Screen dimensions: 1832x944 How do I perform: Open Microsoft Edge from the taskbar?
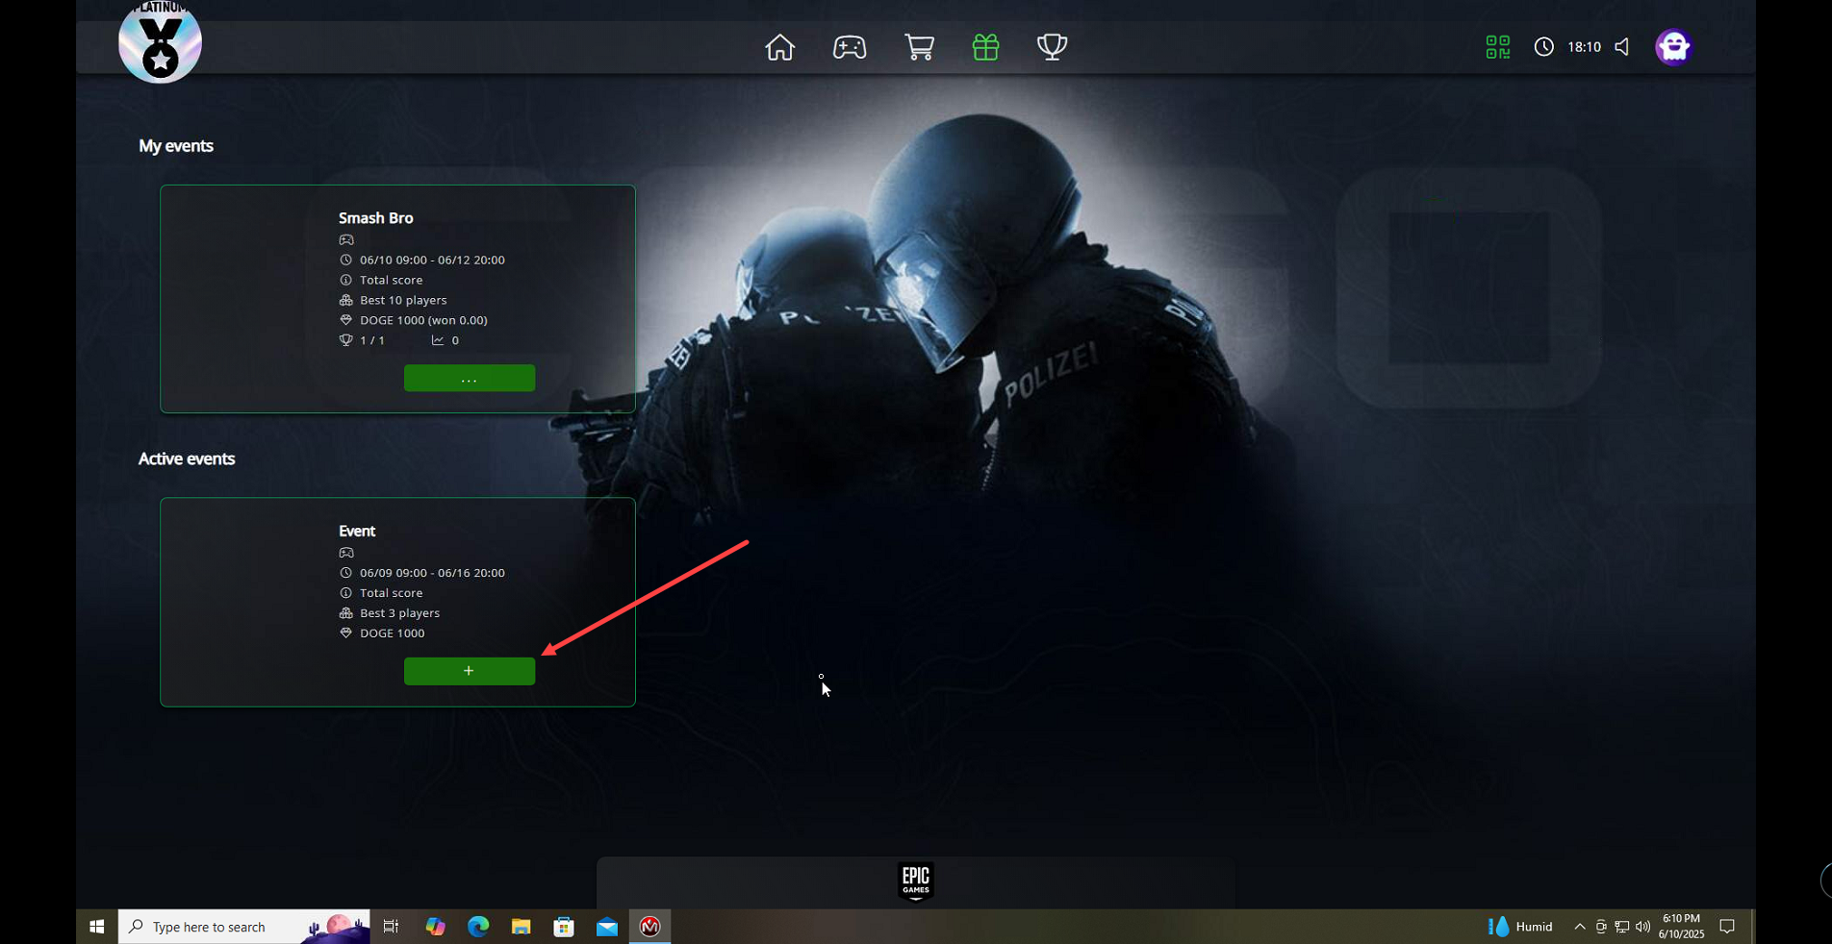478,927
